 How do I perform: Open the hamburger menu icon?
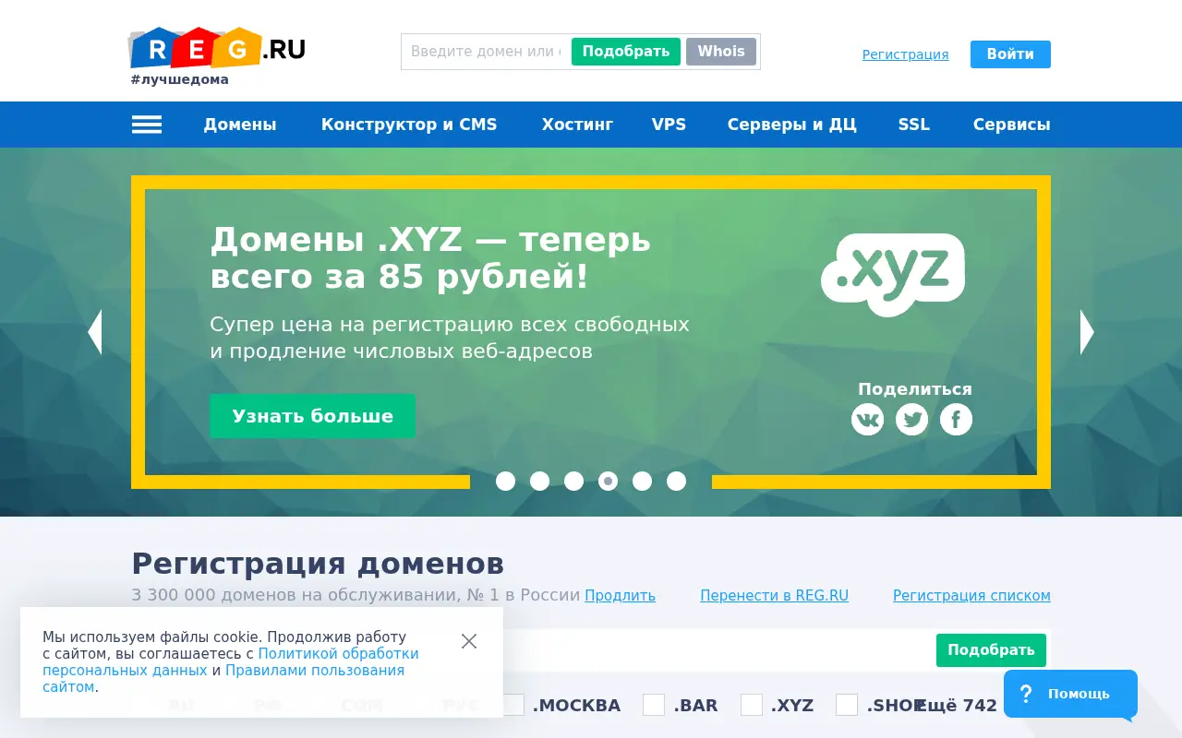pyautogui.click(x=147, y=125)
